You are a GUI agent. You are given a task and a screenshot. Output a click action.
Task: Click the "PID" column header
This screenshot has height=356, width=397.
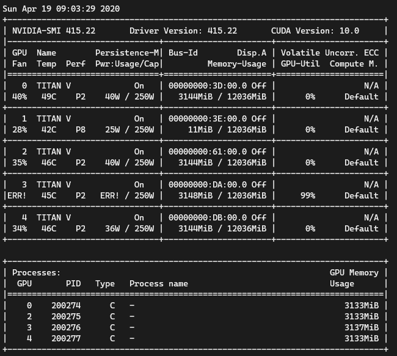[x=73, y=283]
